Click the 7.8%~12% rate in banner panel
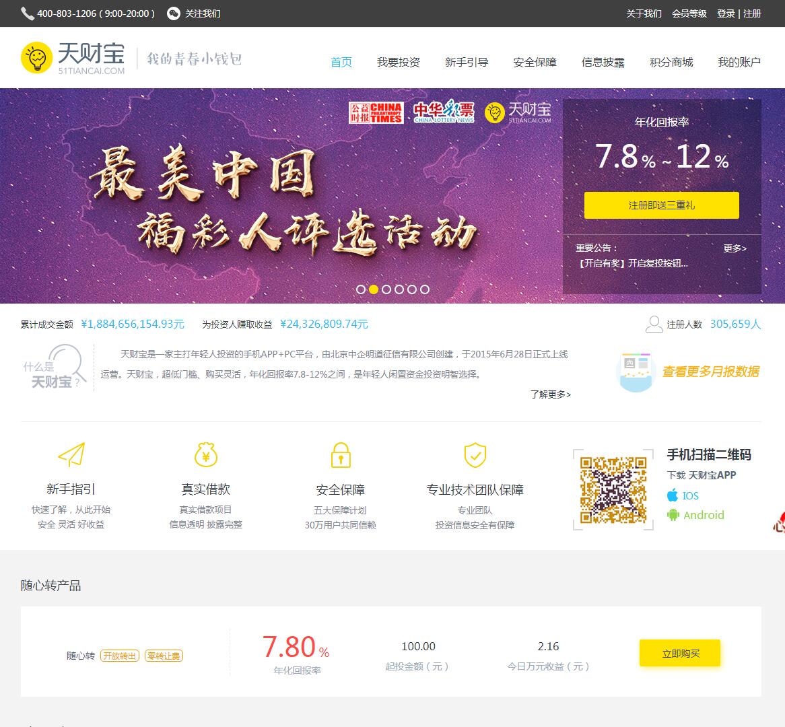The height and width of the screenshot is (727, 785). point(661,156)
